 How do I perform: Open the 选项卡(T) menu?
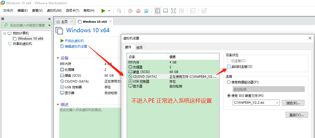point(72,11)
